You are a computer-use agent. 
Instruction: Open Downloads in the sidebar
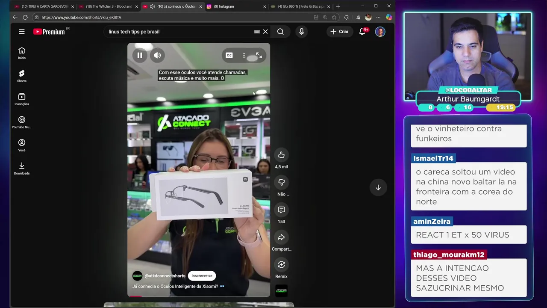[x=22, y=169]
